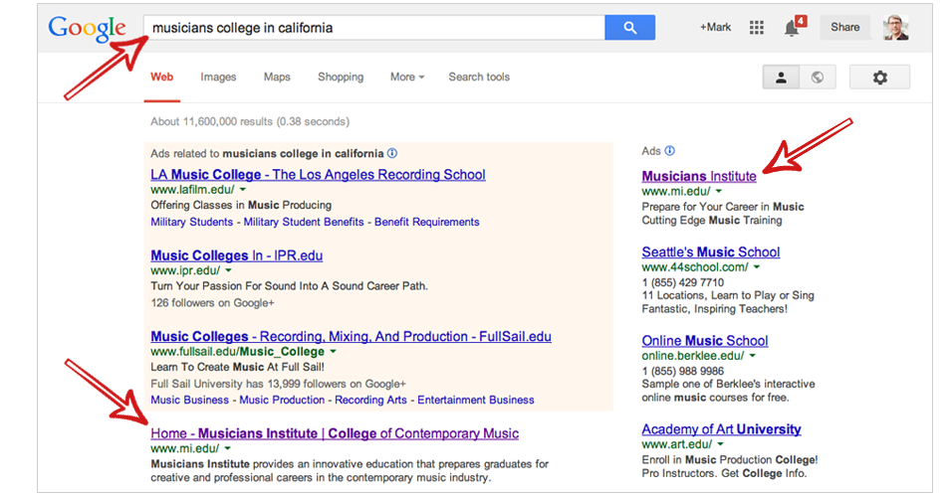The height and width of the screenshot is (497, 949).
Task: Open Recording Arts sitelink
Action: point(371,400)
